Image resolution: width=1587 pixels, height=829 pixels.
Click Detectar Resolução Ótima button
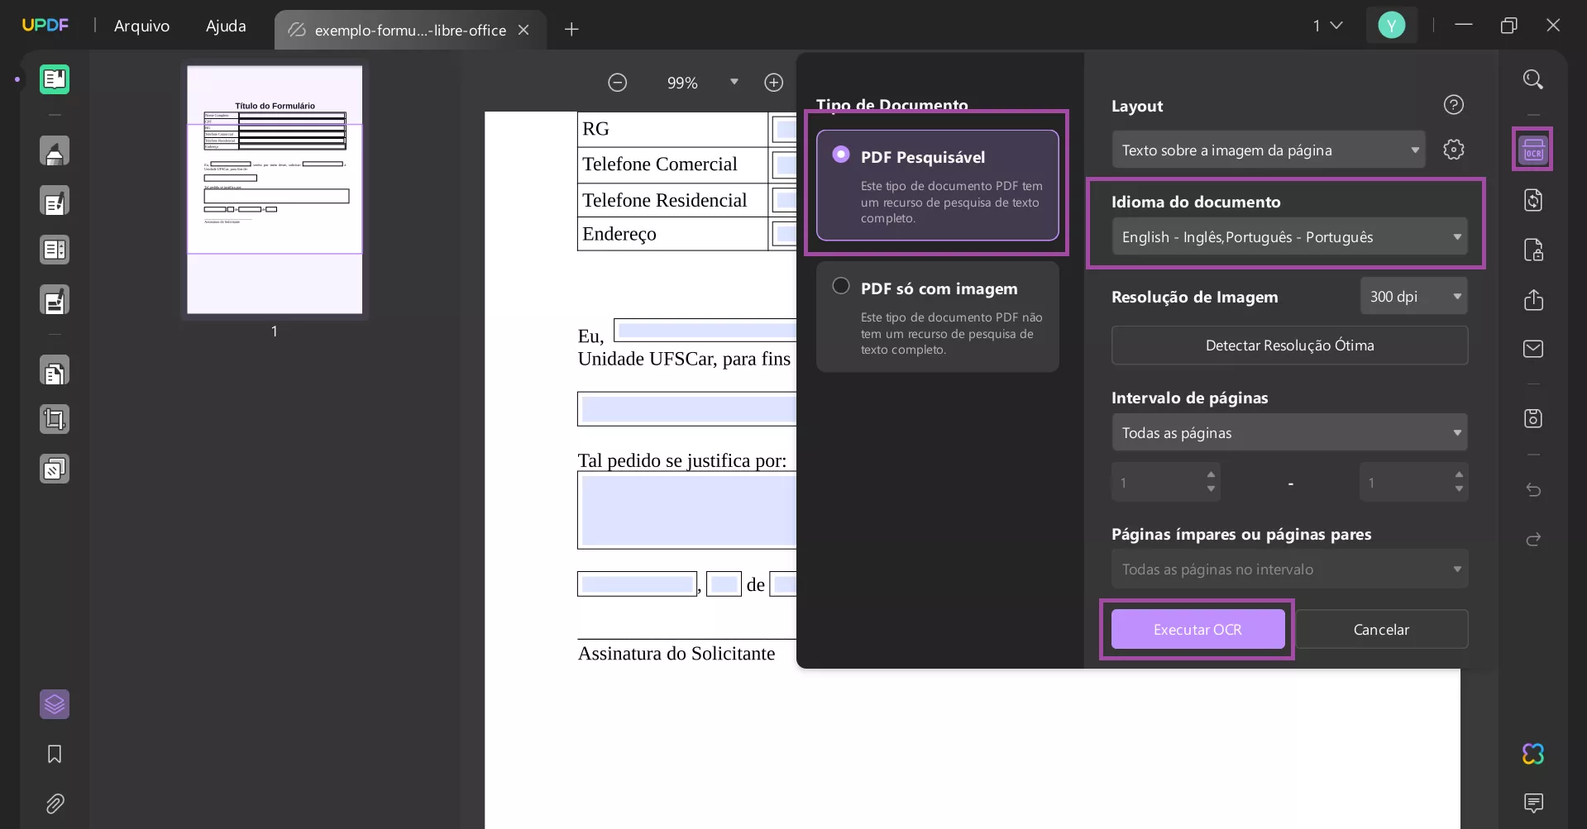click(x=1289, y=345)
